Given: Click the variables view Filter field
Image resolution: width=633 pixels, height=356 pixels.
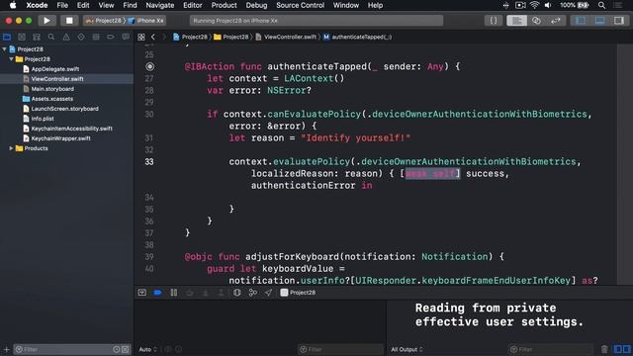Looking at the screenshot, I should point(340,349).
